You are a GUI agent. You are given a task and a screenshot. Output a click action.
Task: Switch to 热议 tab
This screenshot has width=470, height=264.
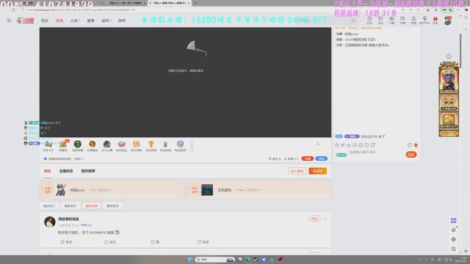(x=48, y=171)
